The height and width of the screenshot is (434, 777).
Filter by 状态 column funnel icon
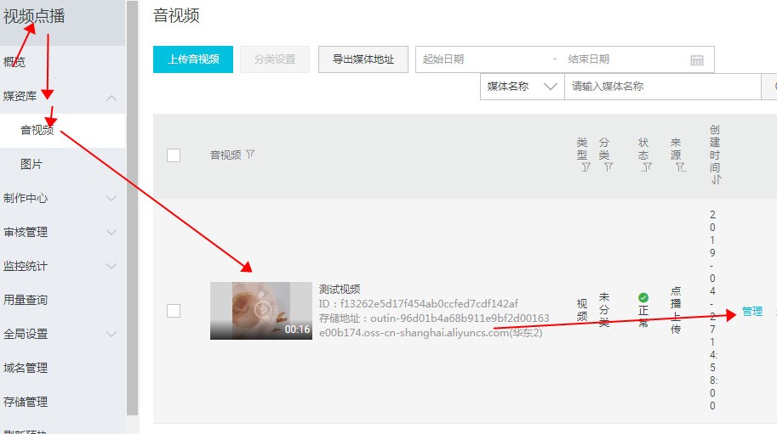pos(646,168)
